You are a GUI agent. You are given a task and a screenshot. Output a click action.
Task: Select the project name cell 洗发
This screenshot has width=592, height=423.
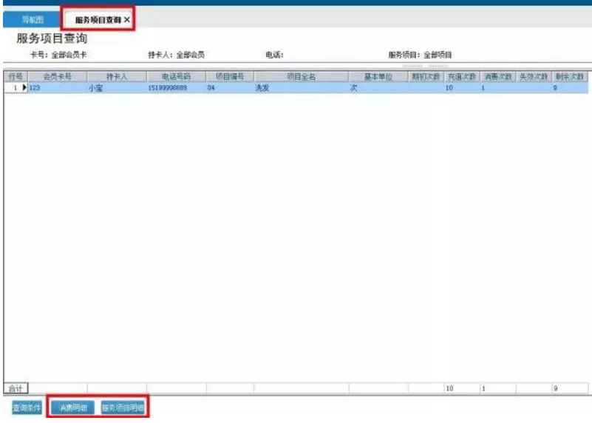click(x=302, y=87)
